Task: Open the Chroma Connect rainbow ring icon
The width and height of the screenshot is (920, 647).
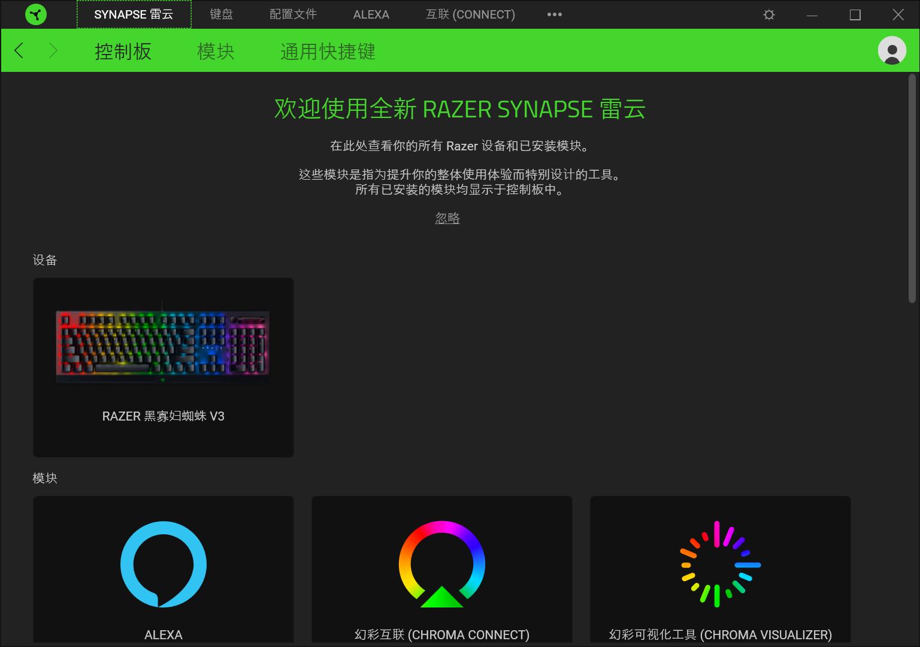Action: (x=442, y=564)
